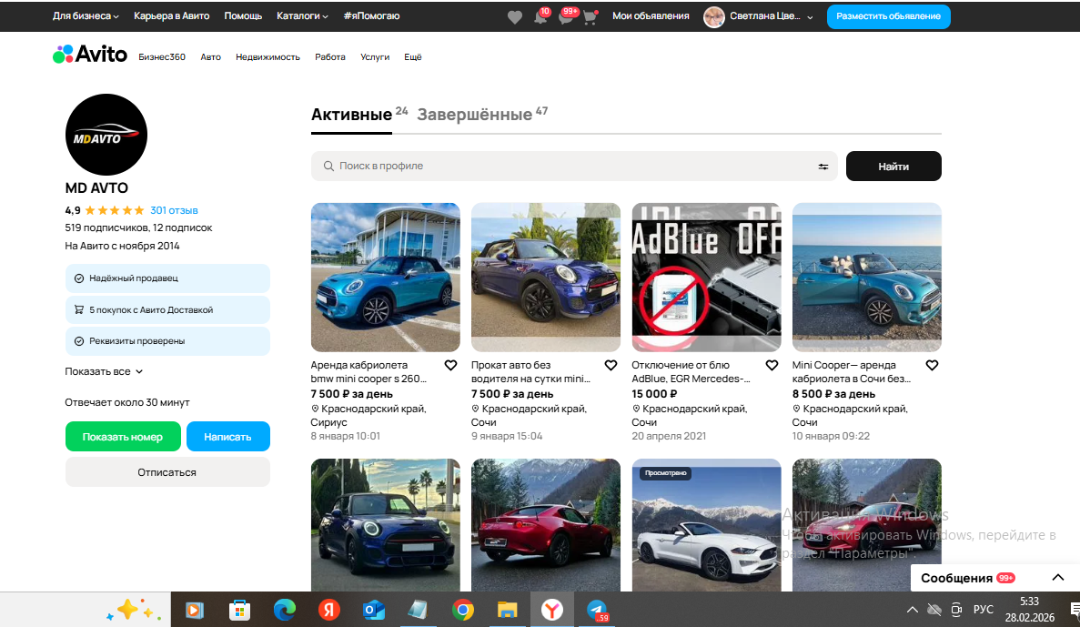Open Yandex Browser Я icon in taskbar
Screen dimensions: 1080x627
(329, 610)
